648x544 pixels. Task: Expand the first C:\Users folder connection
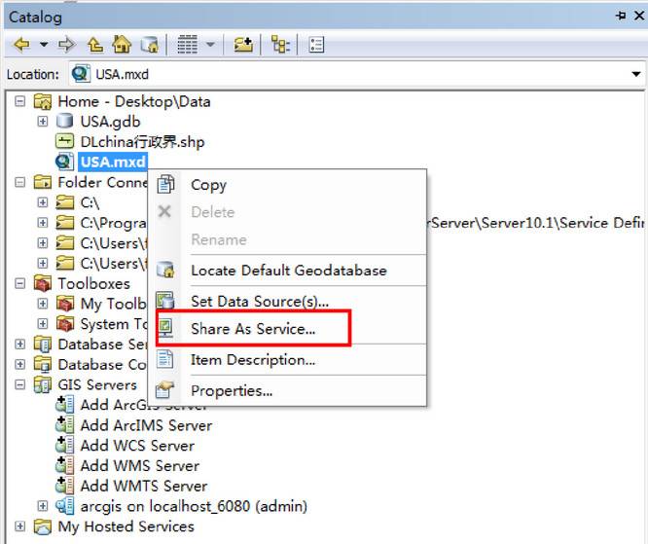43,243
